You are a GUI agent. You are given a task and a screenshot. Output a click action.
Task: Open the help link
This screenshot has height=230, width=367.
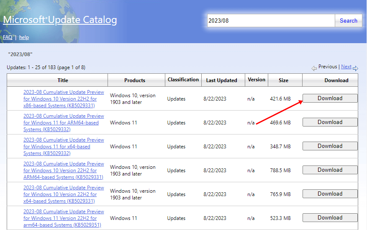tap(24, 37)
